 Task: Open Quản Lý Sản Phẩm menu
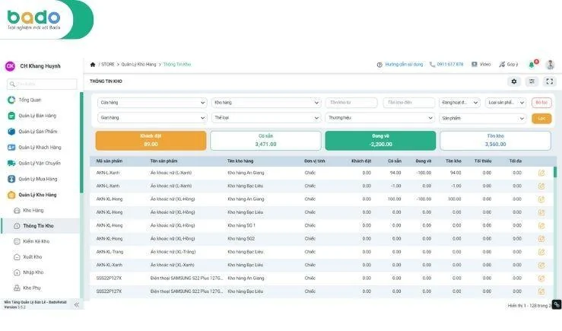click(37, 132)
